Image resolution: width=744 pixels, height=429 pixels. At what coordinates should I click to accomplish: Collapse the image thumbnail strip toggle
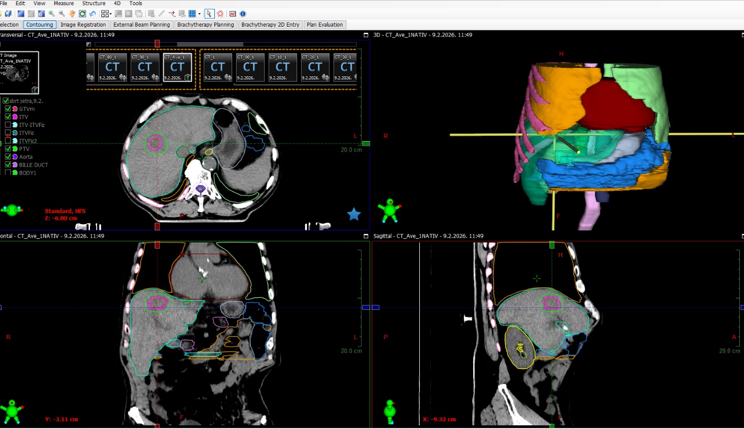coord(89,44)
